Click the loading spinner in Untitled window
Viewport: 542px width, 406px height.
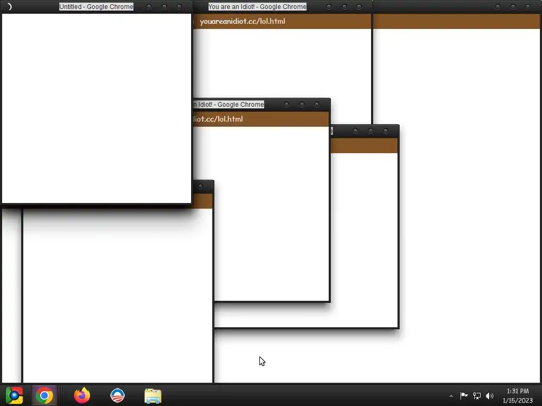click(9, 6)
